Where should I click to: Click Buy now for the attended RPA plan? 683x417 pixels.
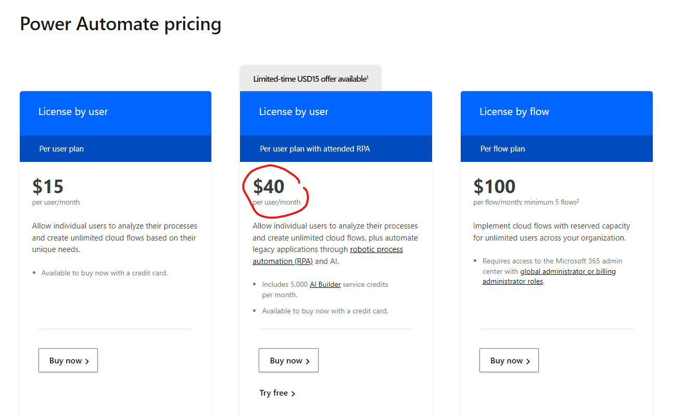[289, 361]
